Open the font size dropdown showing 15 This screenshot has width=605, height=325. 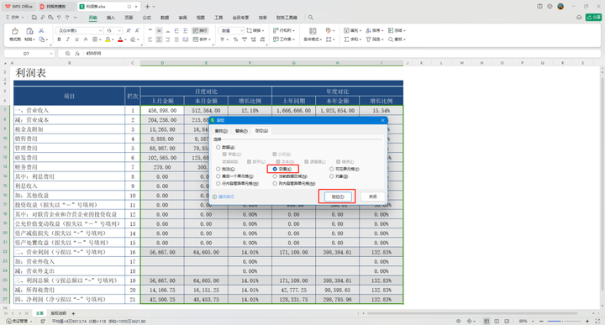(119, 30)
